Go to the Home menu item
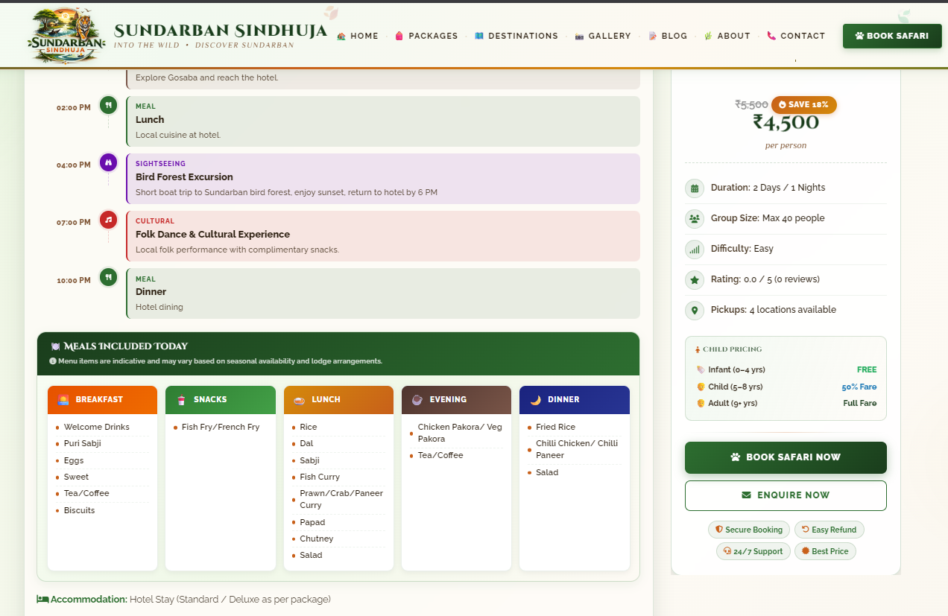 (x=358, y=36)
